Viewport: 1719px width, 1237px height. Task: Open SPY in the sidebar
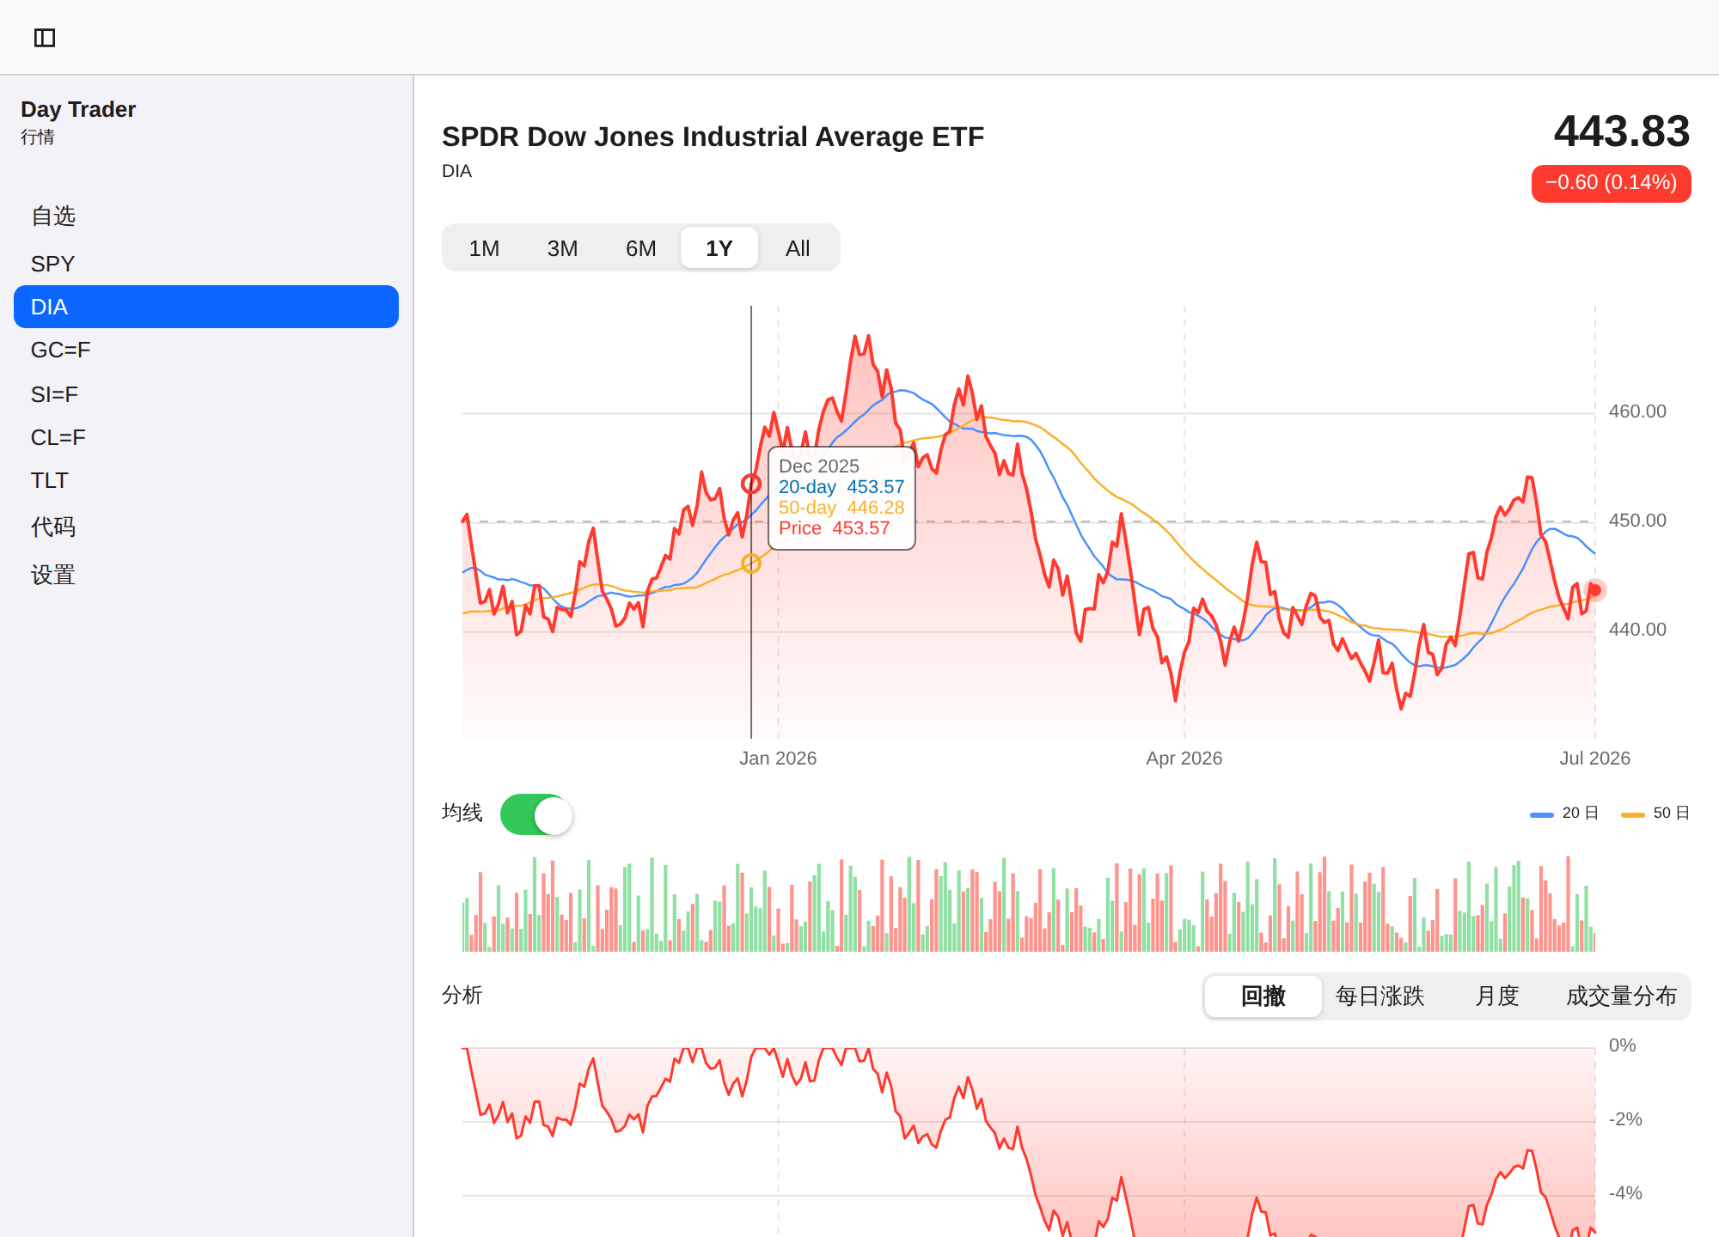(206, 264)
